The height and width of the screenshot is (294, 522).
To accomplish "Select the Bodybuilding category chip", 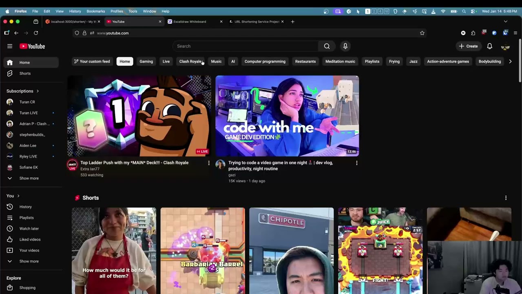I will (x=490, y=62).
